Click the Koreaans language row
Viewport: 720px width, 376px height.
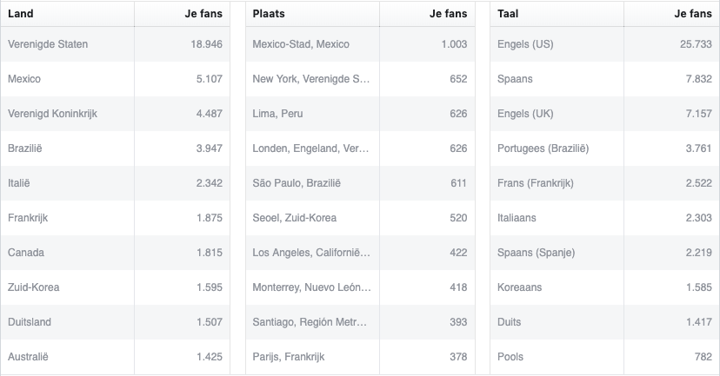click(604, 287)
